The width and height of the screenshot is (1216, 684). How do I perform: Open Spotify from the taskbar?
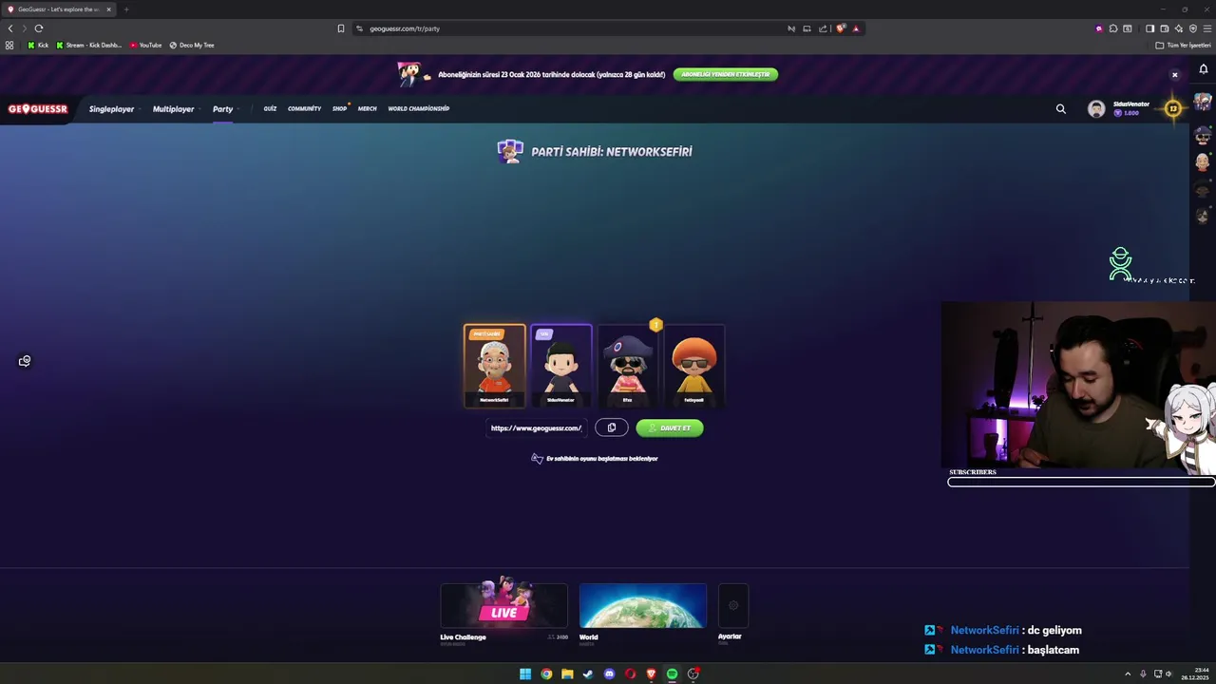tap(672, 674)
